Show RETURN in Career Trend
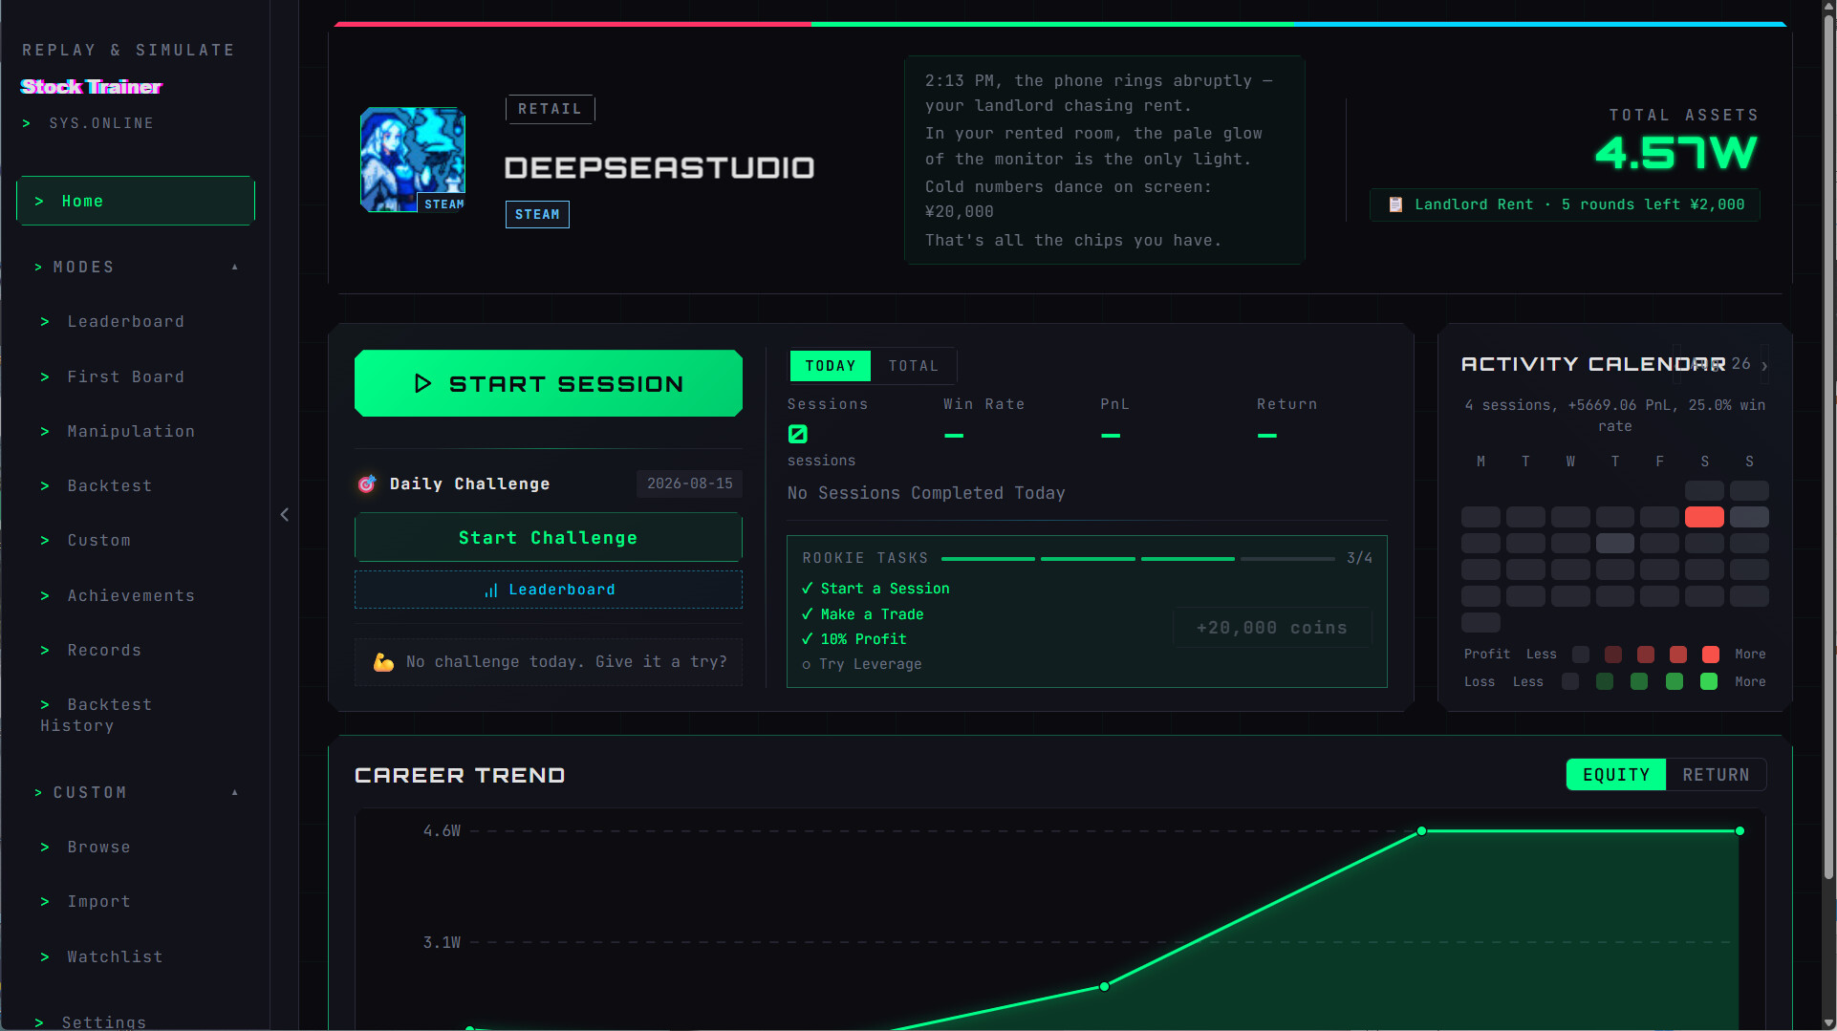Screen dimensions: 1837x1031 click(x=1716, y=775)
